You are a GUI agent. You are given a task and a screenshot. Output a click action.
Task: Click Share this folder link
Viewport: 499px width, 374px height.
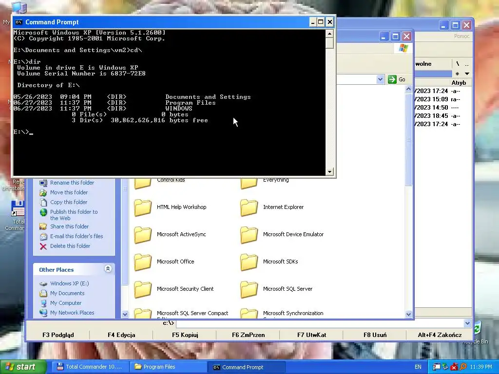click(69, 226)
